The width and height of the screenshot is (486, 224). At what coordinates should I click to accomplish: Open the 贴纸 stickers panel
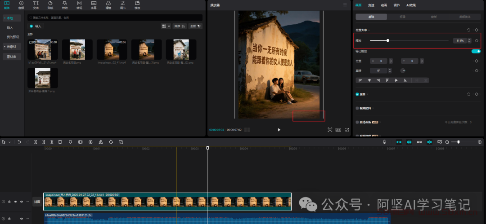point(50,4)
